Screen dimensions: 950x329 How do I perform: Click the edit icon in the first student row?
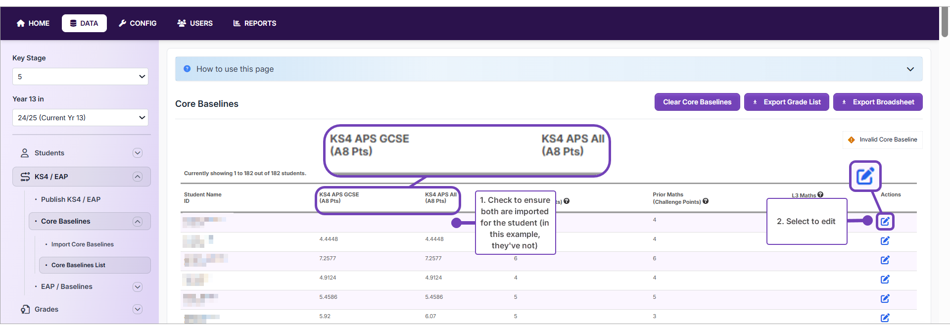pyautogui.click(x=885, y=222)
